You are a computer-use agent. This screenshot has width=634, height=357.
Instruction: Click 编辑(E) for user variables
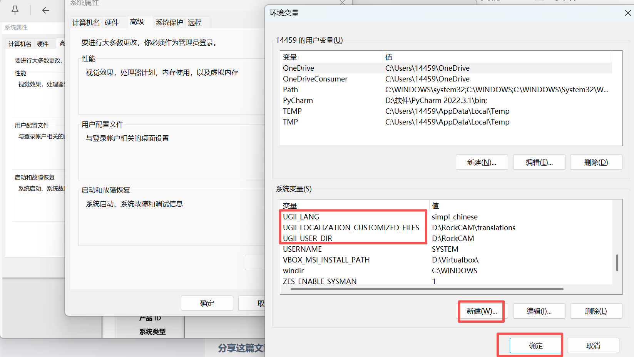tap(539, 163)
